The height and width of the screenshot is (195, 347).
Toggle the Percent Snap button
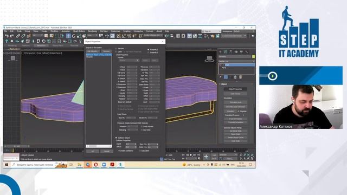pyautogui.click(x=129, y=36)
